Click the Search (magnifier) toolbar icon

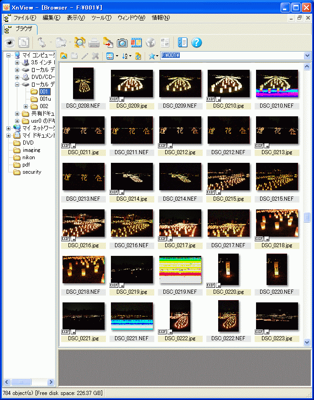[x=80, y=43]
